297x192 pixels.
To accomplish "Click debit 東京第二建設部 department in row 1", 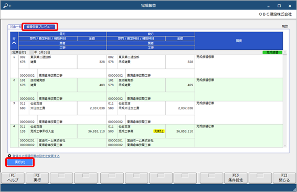I will click(x=40, y=57).
